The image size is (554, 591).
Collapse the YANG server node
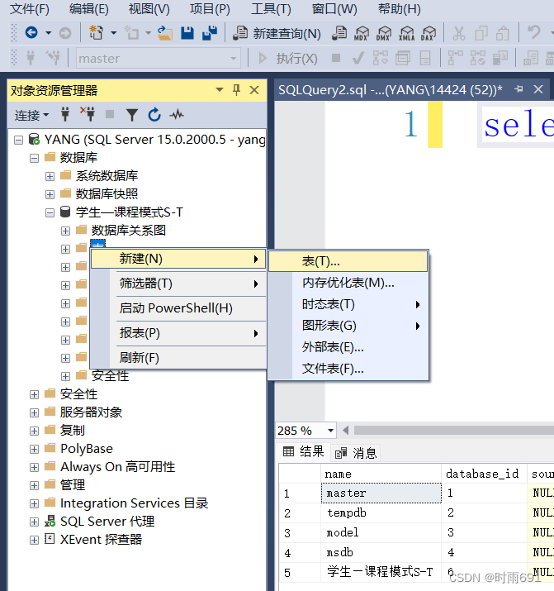coord(18,141)
